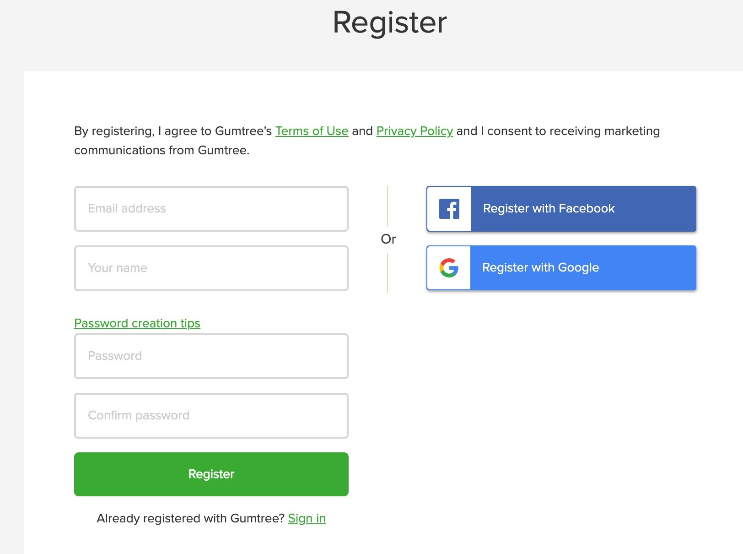
Task: Click the Facebook logo icon
Action: [449, 209]
